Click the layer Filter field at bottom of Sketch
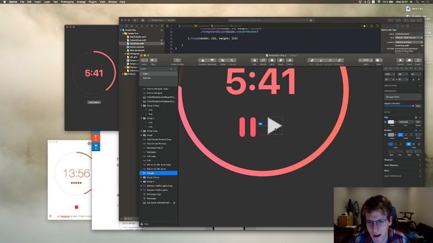The image size is (433, 243). pyautogui.click(x=158, y=224)
